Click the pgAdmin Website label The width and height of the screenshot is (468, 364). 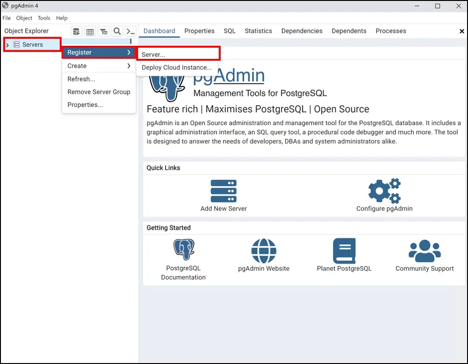[x=264, y=268]
